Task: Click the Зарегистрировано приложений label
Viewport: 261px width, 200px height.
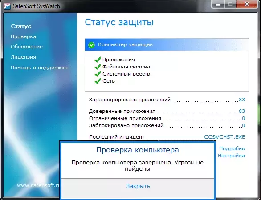Action: (130, 100)
